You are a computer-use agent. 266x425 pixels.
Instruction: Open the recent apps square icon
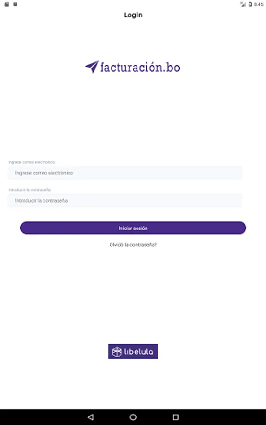176,417
